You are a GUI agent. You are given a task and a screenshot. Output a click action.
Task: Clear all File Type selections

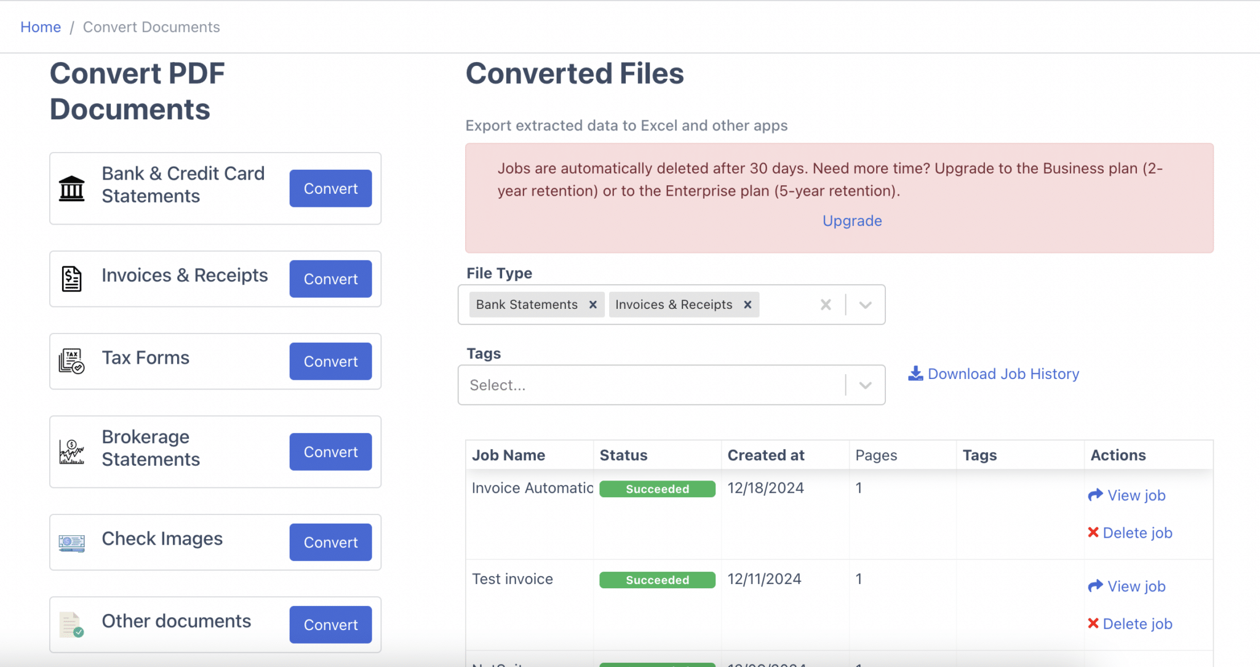[825, 304]
